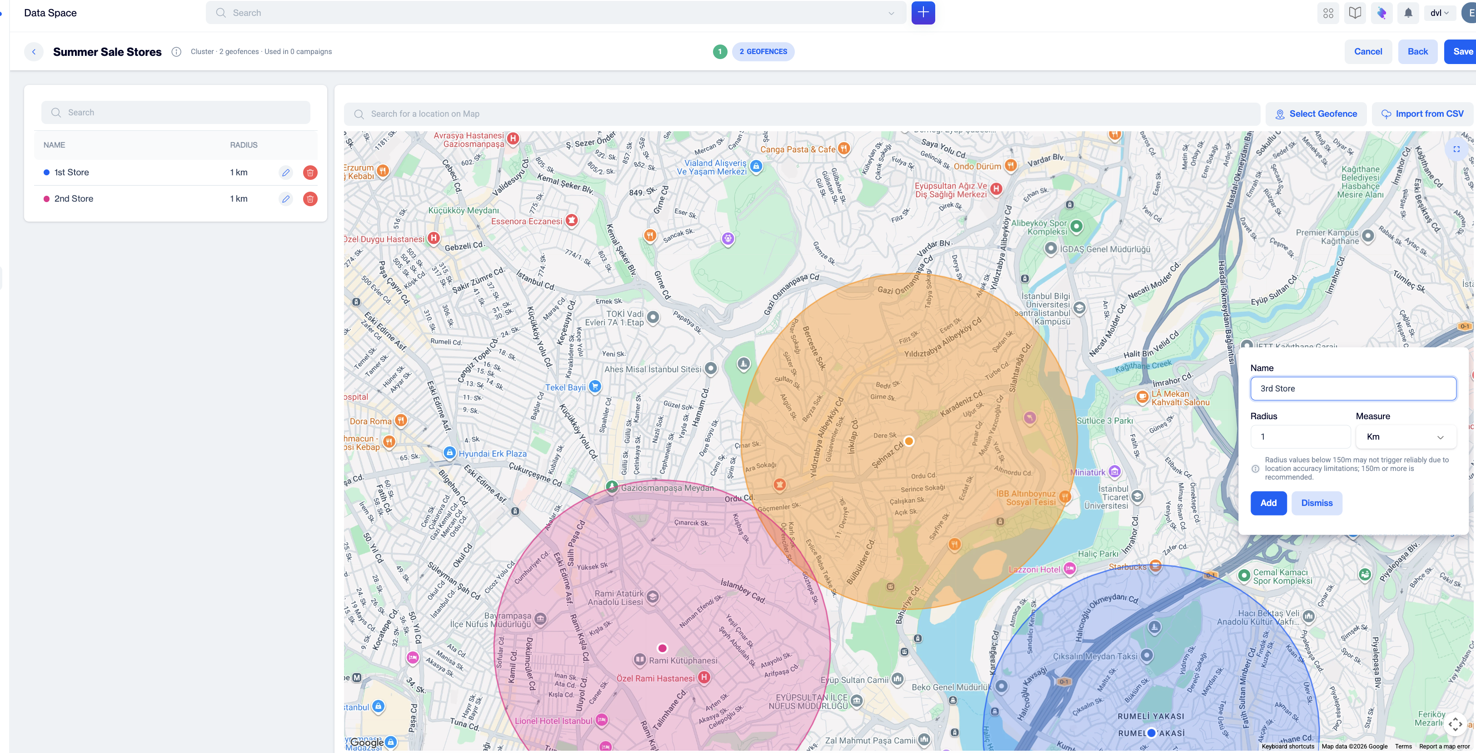
Task: Click the Vialand Alışveriş mall pin
Action: pos(756,167)
